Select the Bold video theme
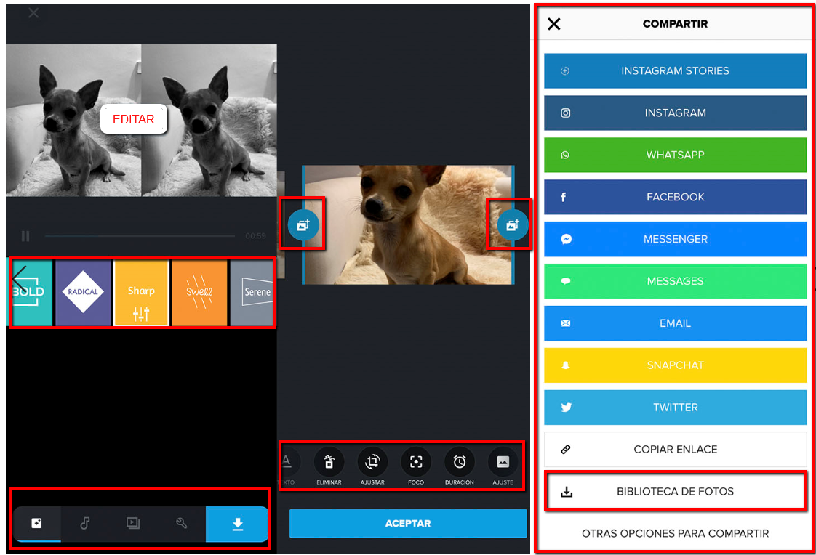The image size is (816, 555). pos(31,293)
